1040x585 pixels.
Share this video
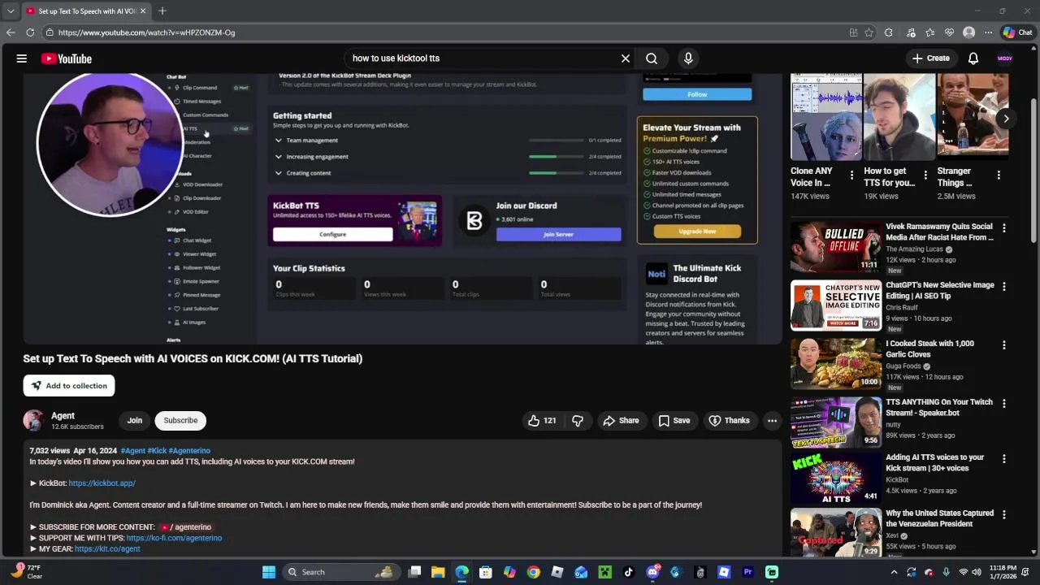[620, 420]
